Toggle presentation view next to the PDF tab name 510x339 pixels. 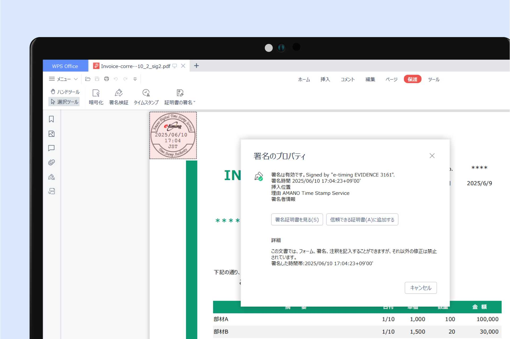pyautogui.click(x=174, y=66)
